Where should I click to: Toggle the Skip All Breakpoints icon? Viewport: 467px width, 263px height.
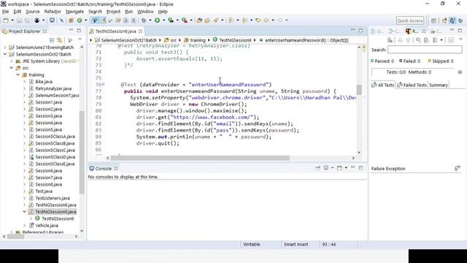[61, 20]
